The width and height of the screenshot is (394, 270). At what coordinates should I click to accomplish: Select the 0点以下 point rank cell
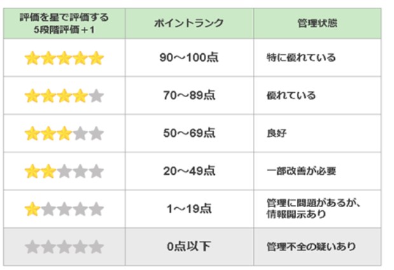189,246
